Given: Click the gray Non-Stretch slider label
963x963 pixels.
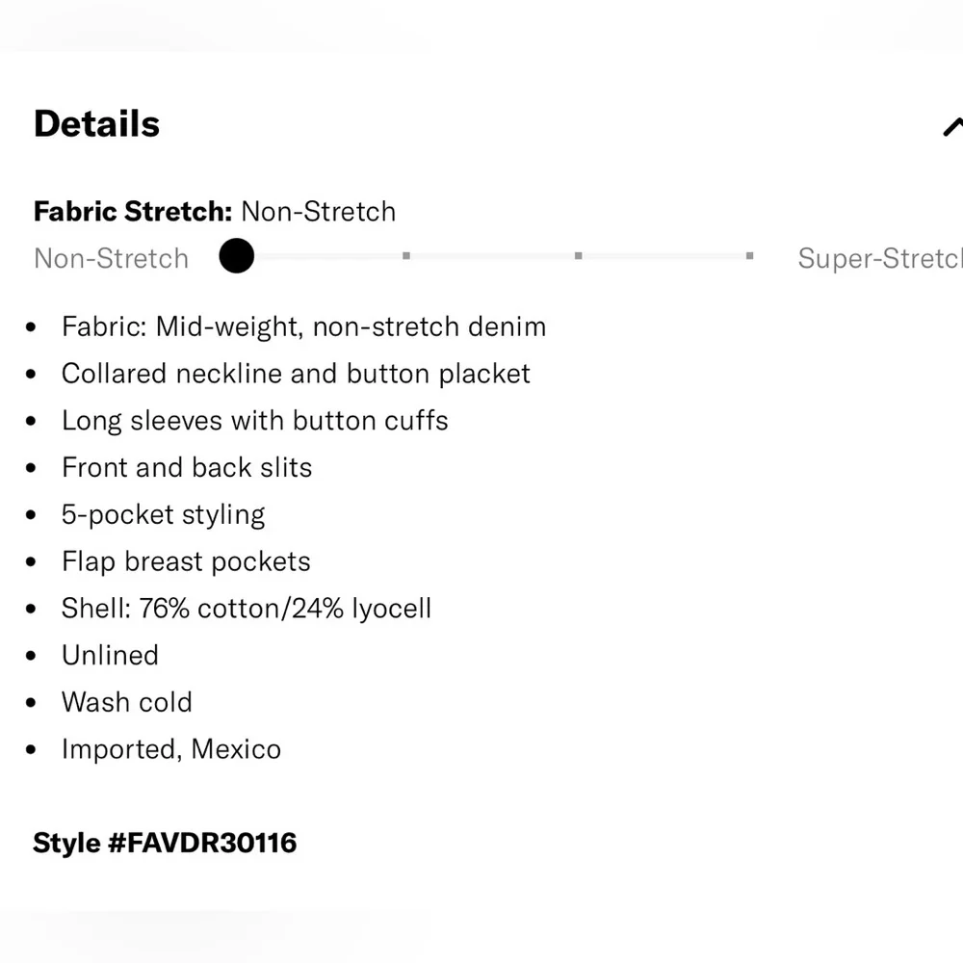Looking at the screenshot, I should (x=111, y=258).
